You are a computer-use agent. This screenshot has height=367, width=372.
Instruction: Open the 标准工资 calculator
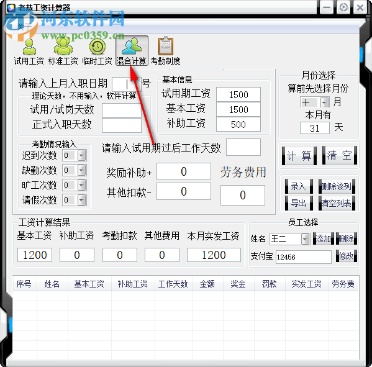(x=63, y=52)
